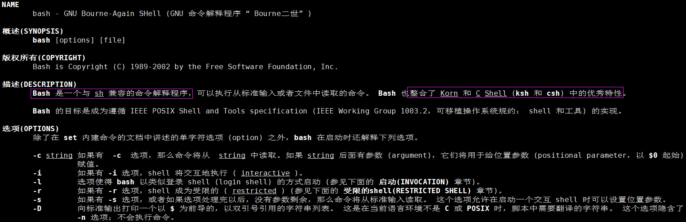Image resolution: width=686 pixels, height=222 pixels.
Task: Click the underlined 'Korn' word
Action: [x=449, y=93]
